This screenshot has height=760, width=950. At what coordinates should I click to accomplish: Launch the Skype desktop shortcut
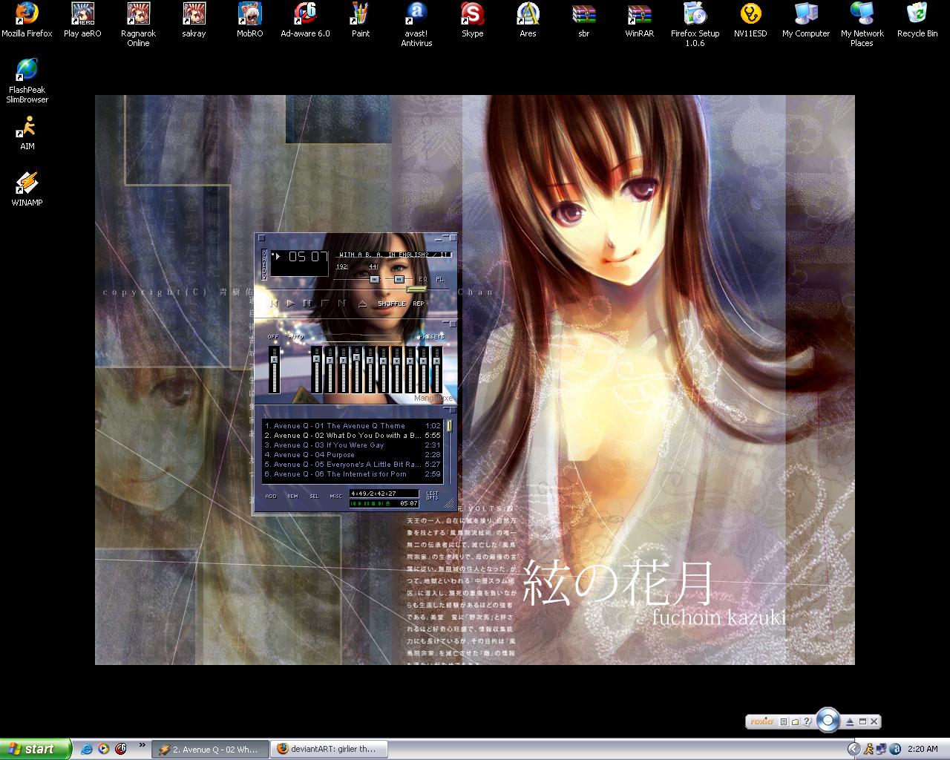point(472,20)
